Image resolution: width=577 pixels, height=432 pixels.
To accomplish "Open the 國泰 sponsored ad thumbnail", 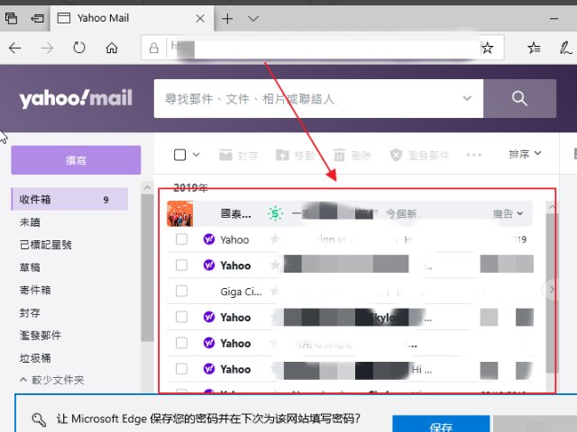I will (180, 213).
